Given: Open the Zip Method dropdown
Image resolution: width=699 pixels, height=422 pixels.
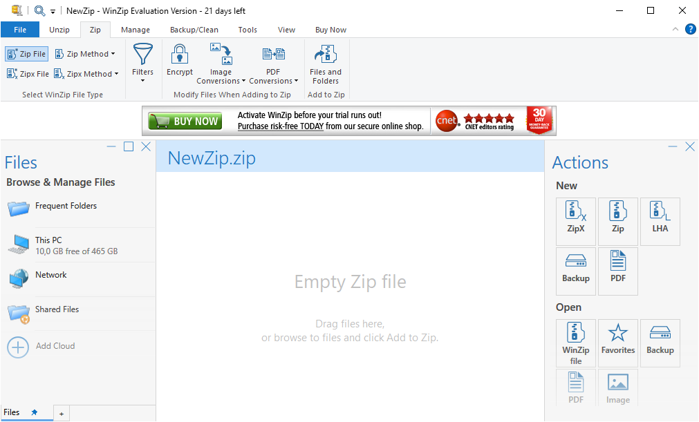Looking at the screenshot, I should (x=85, y=54).
